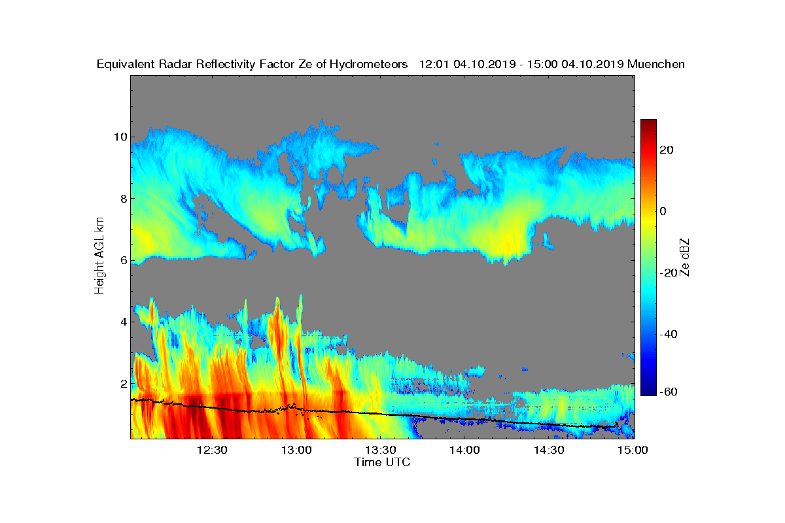Click the colorbar value 0
This screenshot has height=523, width=785.
(665, 211)
